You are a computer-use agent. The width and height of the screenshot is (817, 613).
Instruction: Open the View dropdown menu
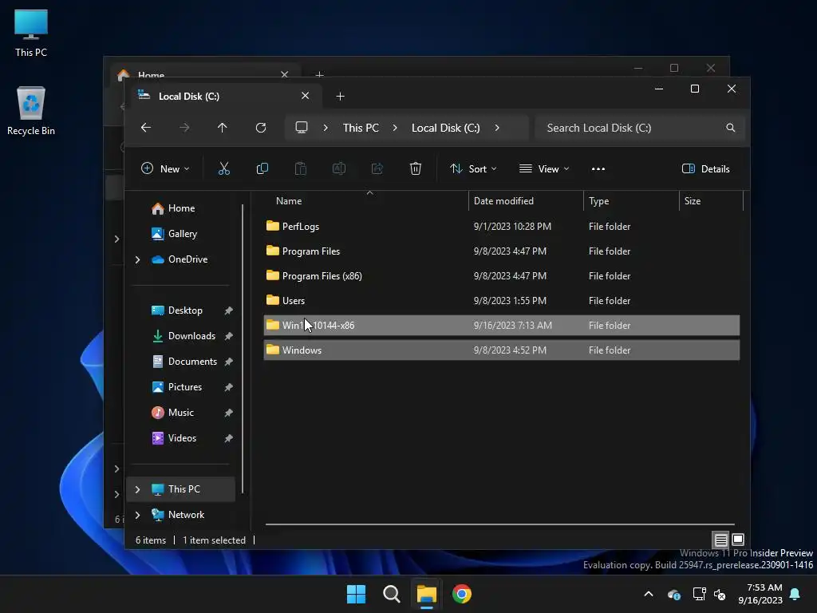[x=544, y=169]
